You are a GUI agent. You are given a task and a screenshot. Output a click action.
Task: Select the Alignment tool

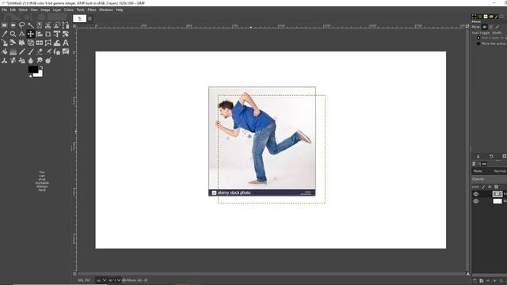click(x=39, y=34)
